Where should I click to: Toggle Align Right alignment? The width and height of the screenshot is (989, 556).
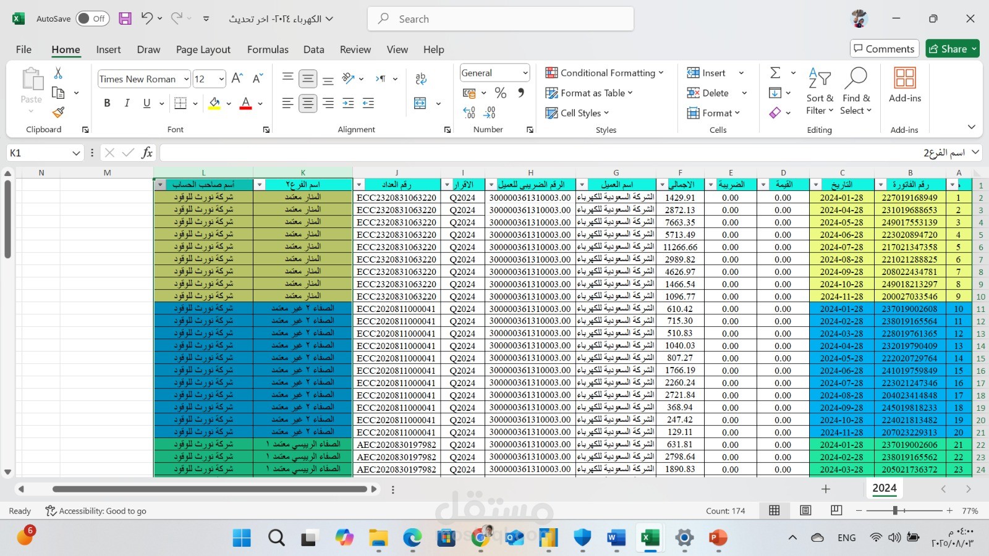(328, 103)
